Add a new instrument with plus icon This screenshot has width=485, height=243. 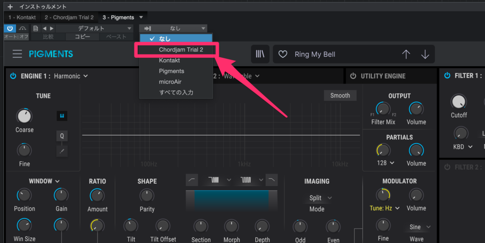coord(10,7)
